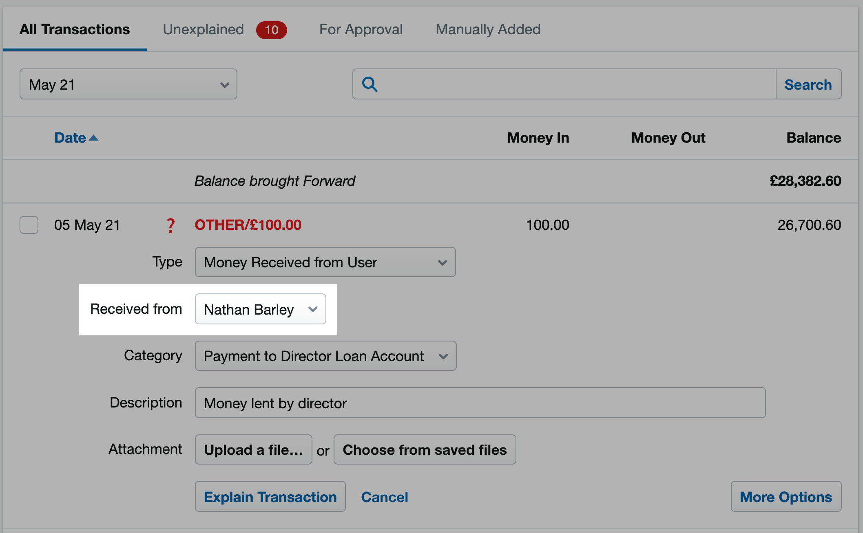This screenshot has width=863, height=533.
Task: Focus the transaction search input field
Action: tap(564, 84)
